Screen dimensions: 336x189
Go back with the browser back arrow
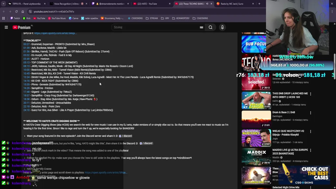coord(4,12)
